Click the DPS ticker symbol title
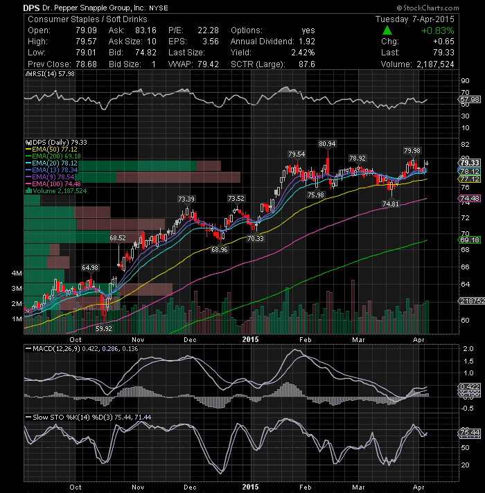 pyautogui.click(x=31, y=8)
